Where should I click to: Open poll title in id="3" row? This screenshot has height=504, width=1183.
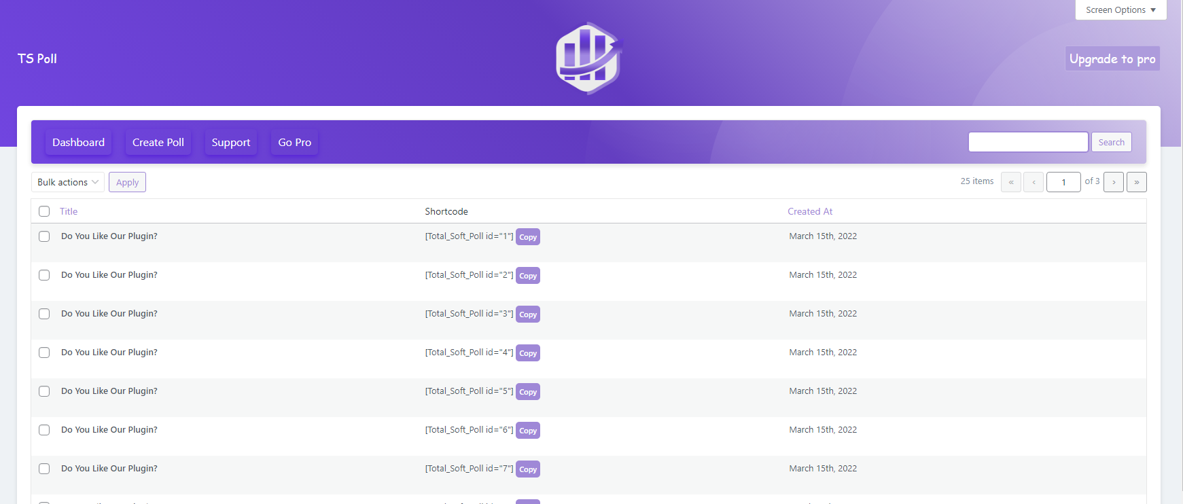[x=109, y=314]
